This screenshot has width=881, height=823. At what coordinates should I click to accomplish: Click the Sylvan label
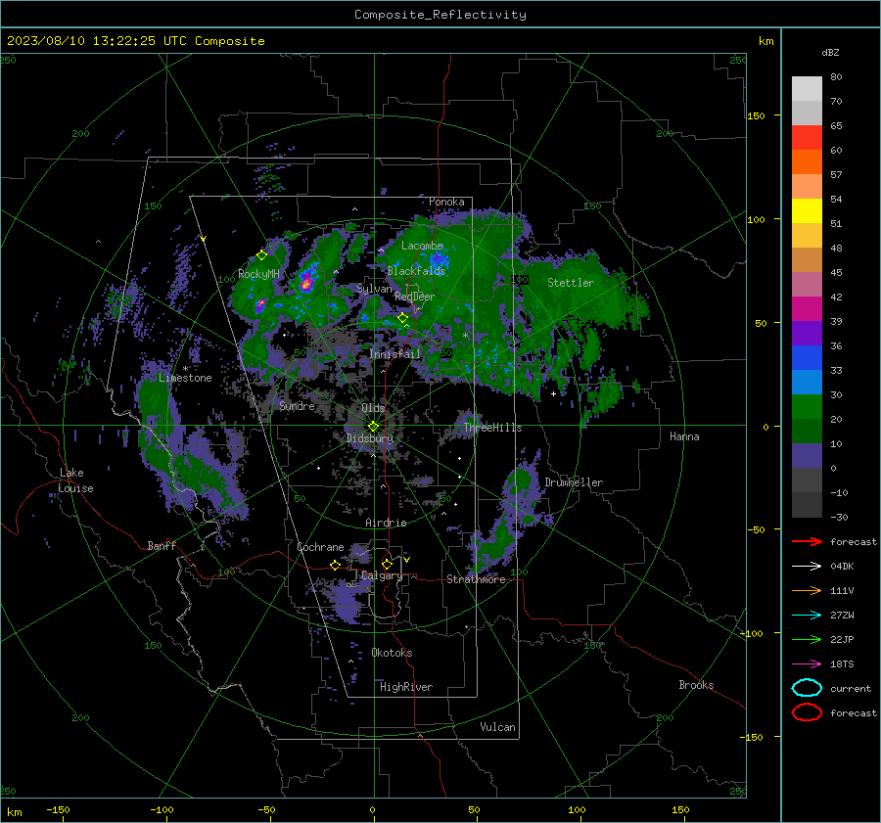tap(374, 289)
